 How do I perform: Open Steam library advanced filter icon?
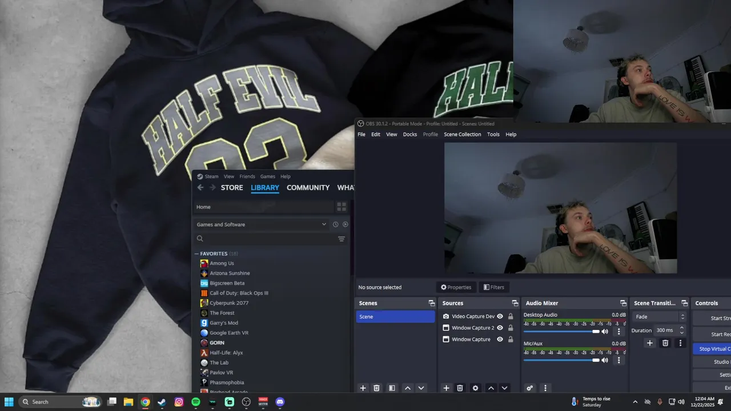pos(342,239)
